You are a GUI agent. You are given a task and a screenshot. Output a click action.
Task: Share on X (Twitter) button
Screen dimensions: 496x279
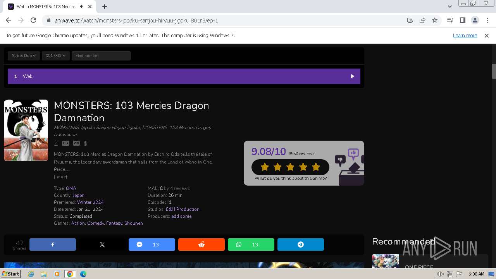pyautogui.click(x=102, y=245)
